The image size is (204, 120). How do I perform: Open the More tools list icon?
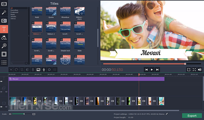click(4, 62)
